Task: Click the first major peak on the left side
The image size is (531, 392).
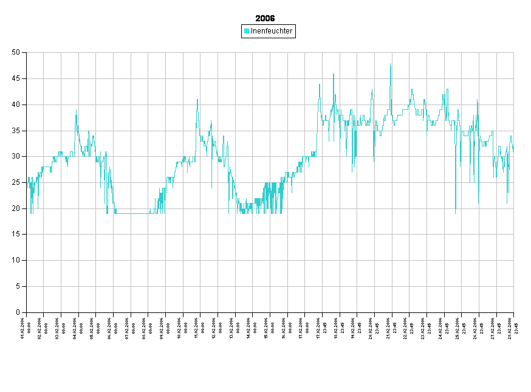Action: tap(76, 111)
